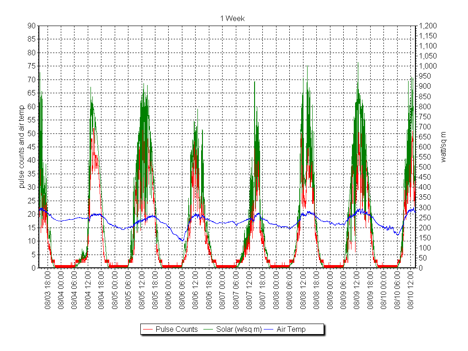
Task: Click the "5" tick on the left axis
Action: click(33, 254)
